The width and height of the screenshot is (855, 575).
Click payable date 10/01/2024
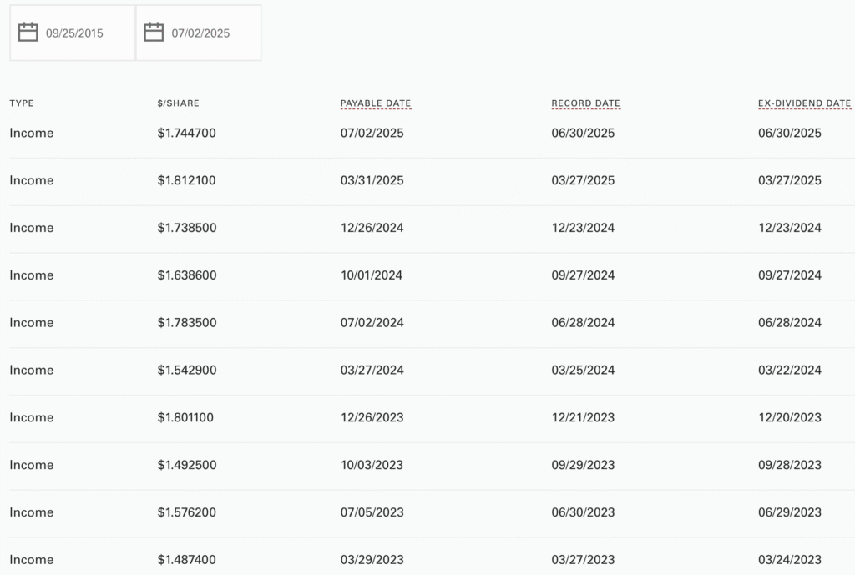coord(372,275)
